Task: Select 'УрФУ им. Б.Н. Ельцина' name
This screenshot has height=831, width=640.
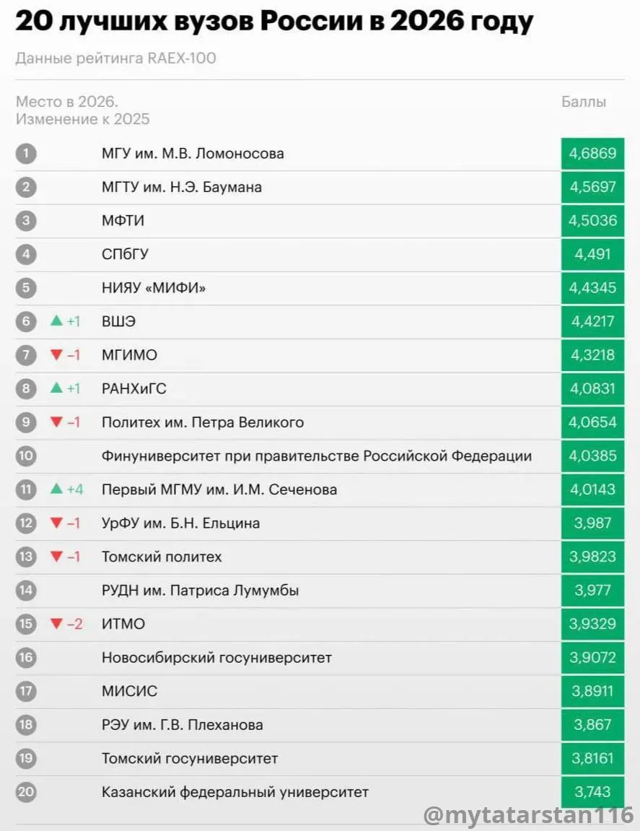Action: coord(180,523)
